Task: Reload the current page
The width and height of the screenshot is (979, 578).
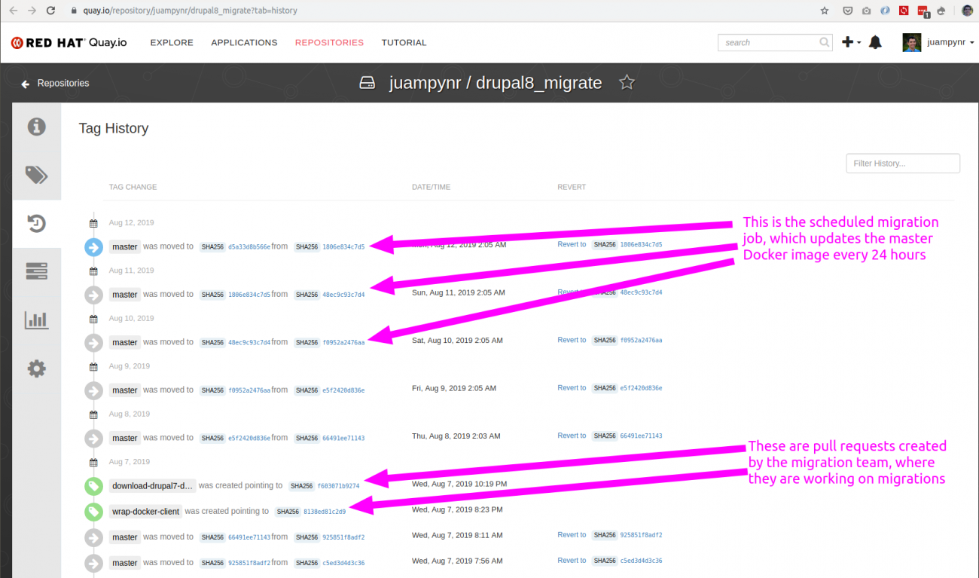Action: [x=50, y=11]
